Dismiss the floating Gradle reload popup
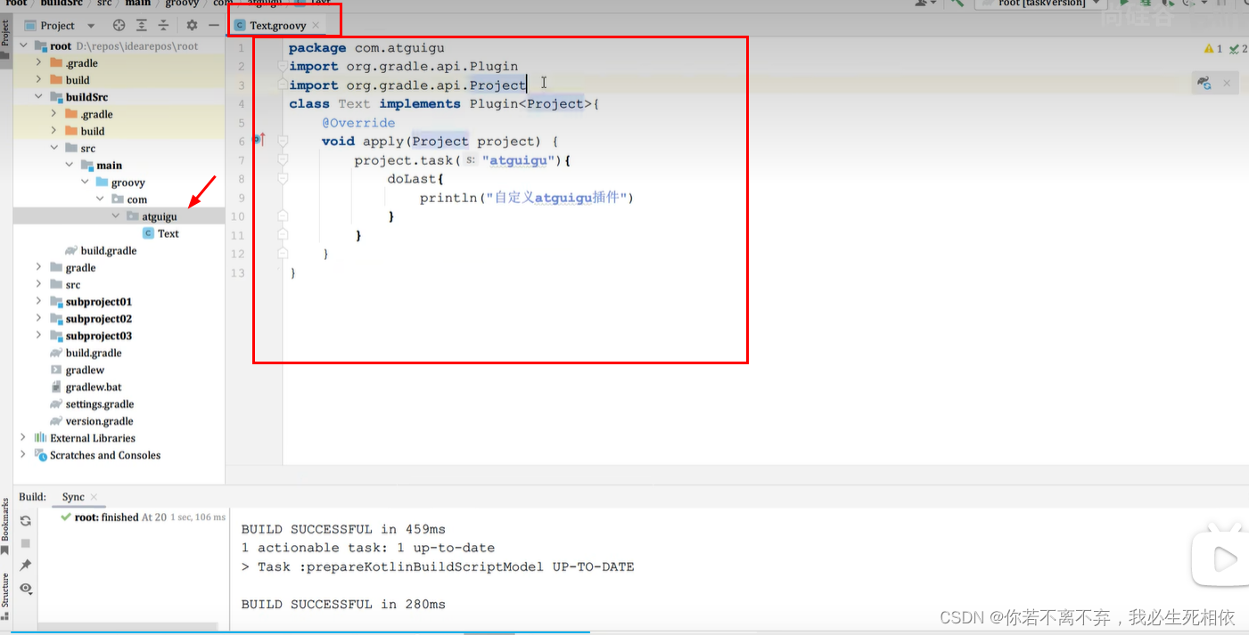Viewport: 1249px width, 635px height. (x=1227, y=83)
